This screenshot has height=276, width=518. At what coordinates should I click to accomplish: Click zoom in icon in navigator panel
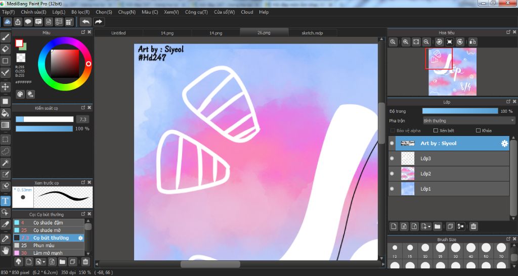(406, 42)
